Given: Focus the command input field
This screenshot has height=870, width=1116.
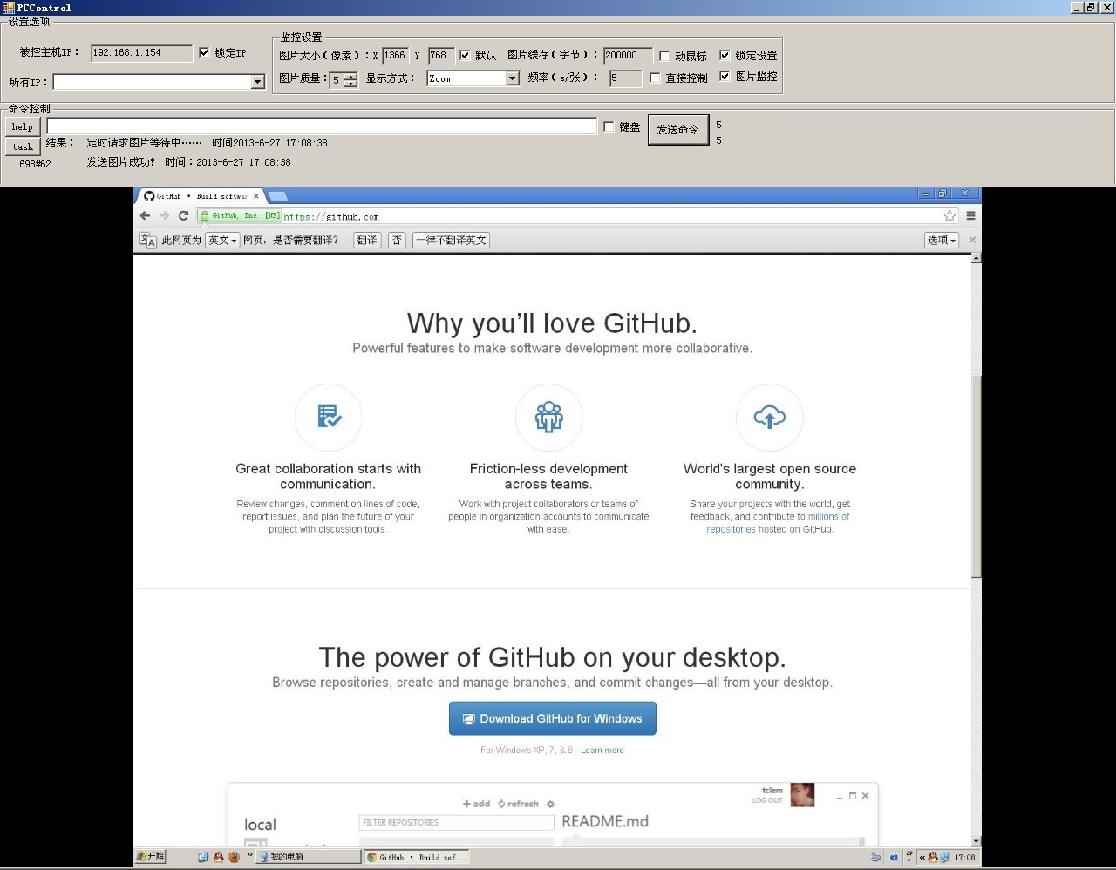Looking at the screenshot, I should (322, 126).
